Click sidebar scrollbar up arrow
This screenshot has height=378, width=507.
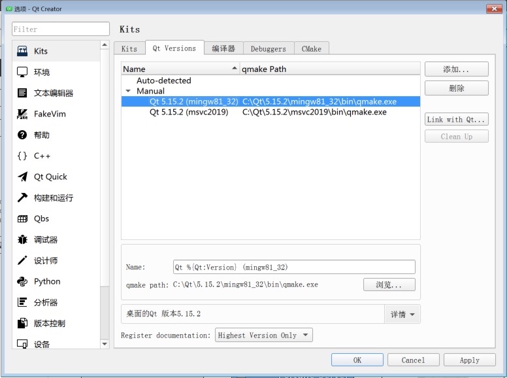coord(105,44)
